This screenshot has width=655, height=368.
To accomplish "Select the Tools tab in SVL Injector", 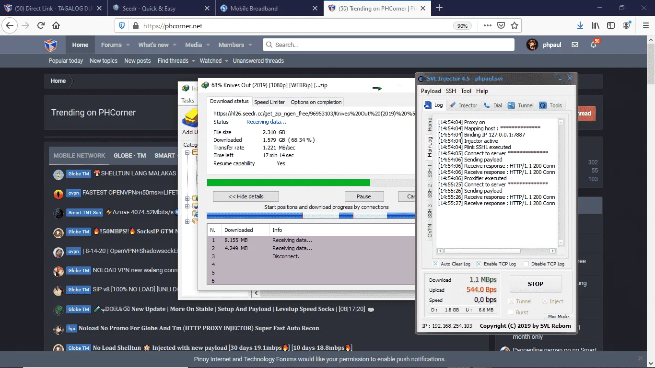I will [550, 105].
